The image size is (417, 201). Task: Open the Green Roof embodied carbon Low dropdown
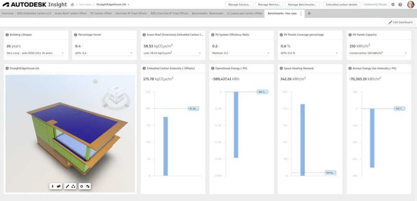coord(172,53)
